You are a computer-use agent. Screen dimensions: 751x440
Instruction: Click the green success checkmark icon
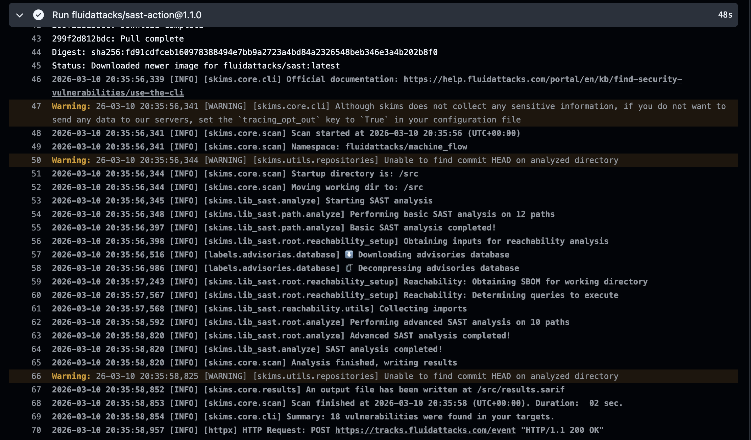click(39, 15)
